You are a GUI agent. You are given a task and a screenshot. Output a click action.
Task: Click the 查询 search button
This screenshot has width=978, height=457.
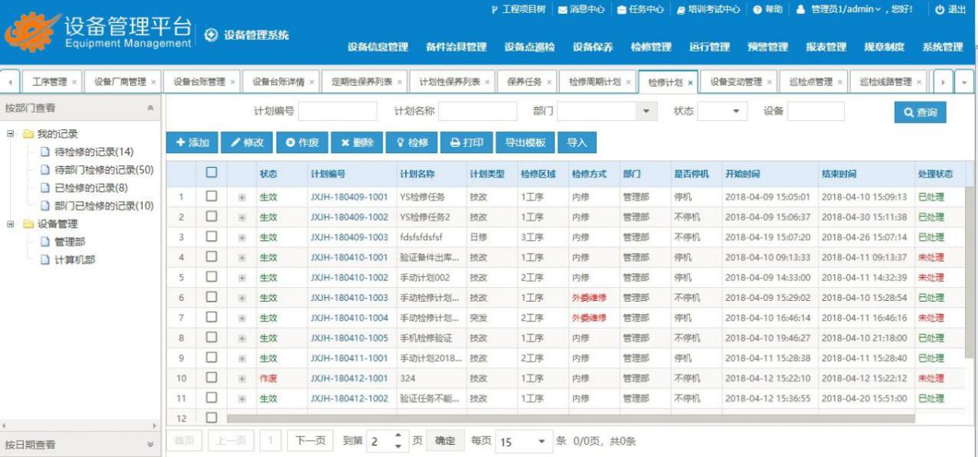click(x=919, y=112)
